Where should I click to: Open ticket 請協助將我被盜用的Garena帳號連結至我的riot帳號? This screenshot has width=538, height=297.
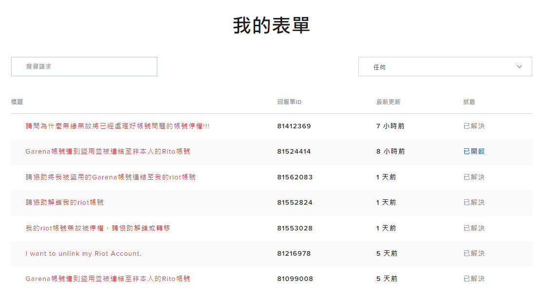coord(111,177)
